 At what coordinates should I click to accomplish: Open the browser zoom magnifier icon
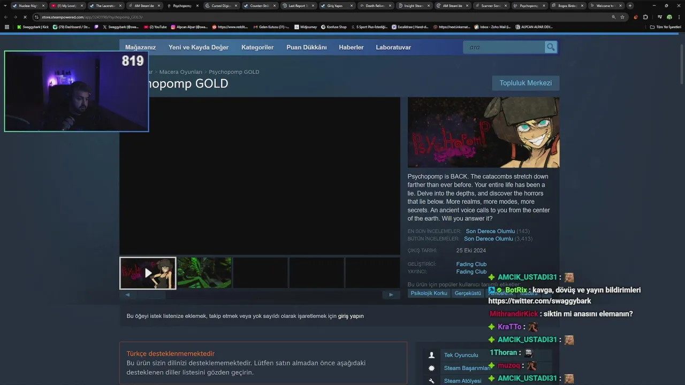[613, 17]
